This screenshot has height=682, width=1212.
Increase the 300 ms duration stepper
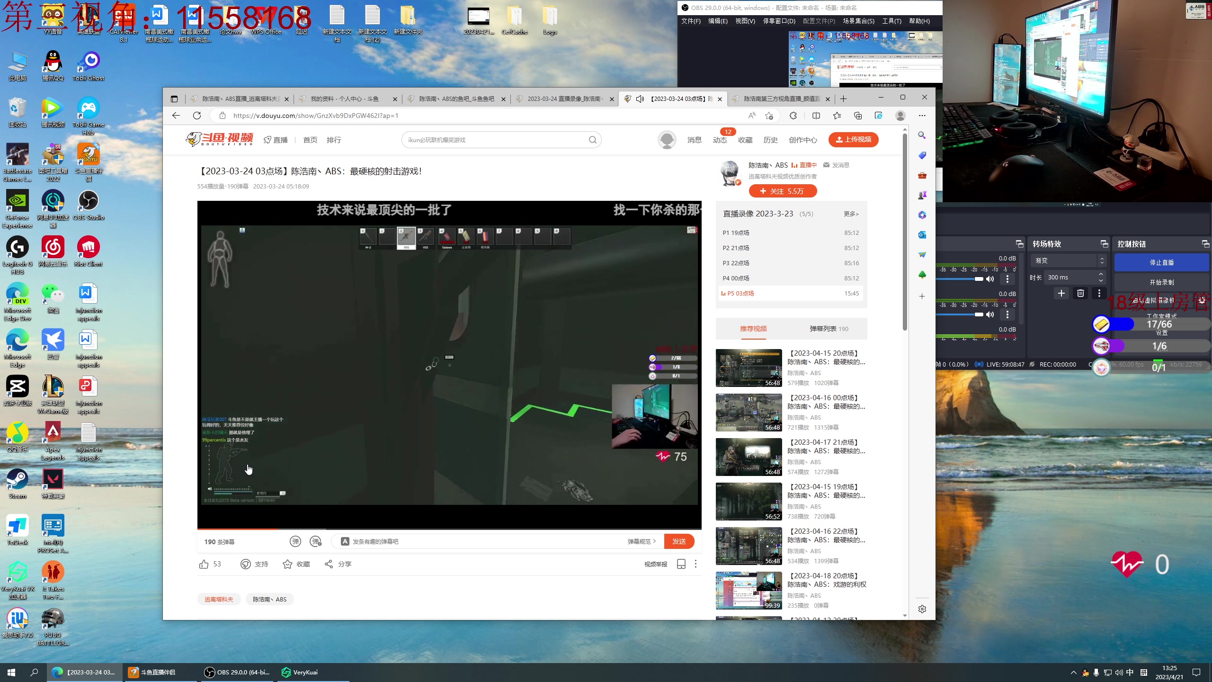1101,274
